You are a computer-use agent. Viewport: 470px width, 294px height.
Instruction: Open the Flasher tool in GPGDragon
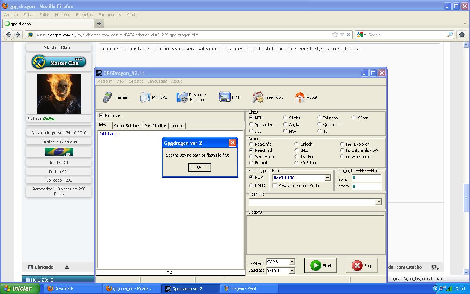coord(115,97)
